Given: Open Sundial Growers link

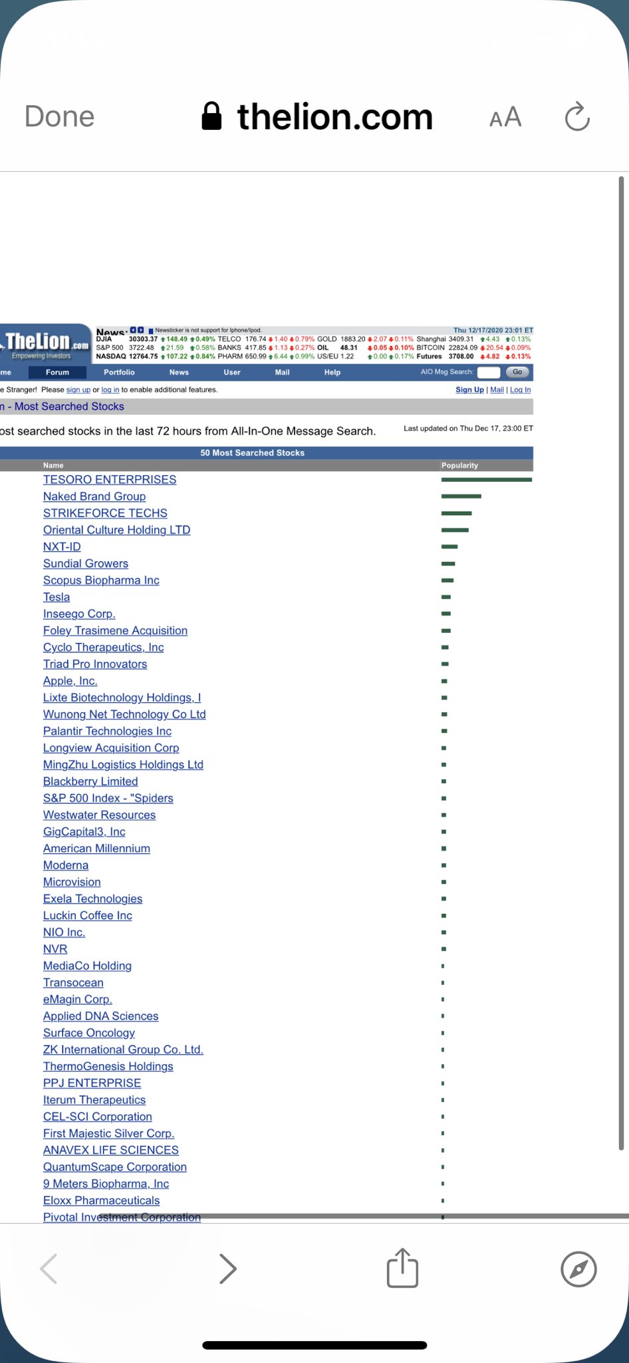Looking at the screenshot, I should click(86, 563).
